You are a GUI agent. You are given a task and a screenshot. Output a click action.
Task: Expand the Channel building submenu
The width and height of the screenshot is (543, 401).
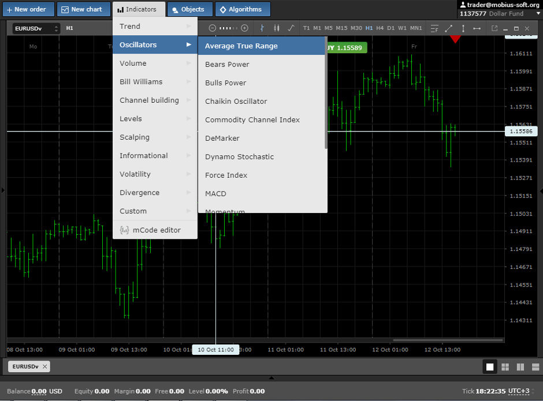pos(155,100)
